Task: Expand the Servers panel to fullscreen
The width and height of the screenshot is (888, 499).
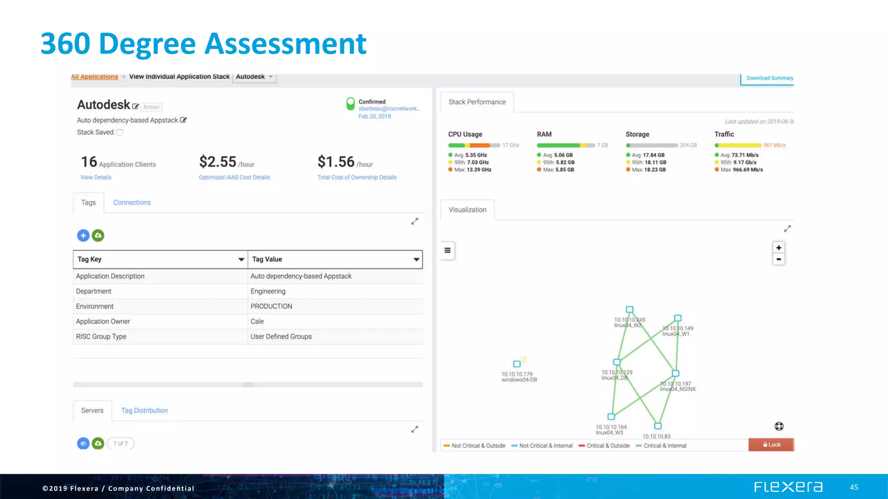Action: [x=415, y=429]
